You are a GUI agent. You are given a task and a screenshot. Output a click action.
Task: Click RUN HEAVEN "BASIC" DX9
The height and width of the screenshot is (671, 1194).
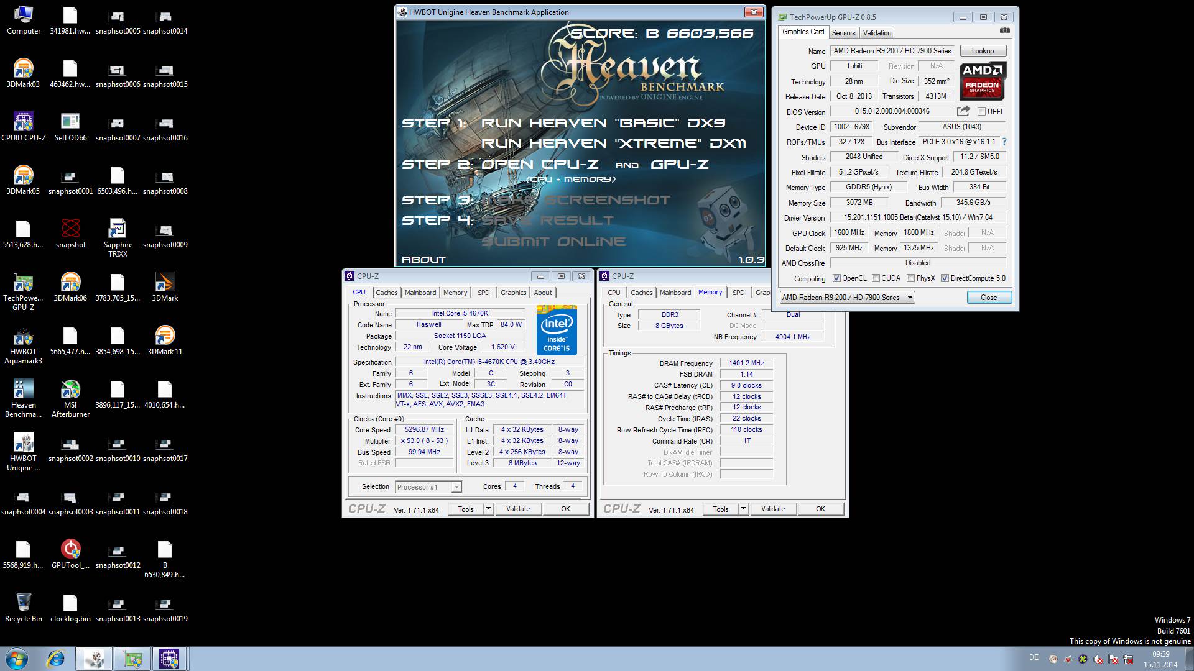tap(603, 123)
